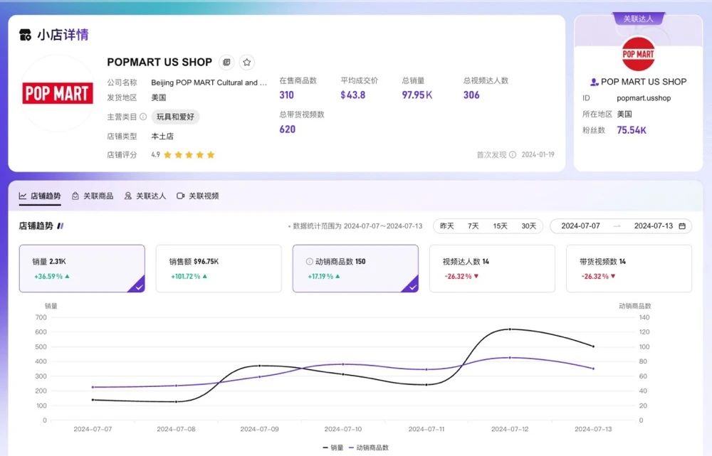Open the end date 2024-07-13 picker
This screenshot has height=456, width=712.
point(653,226)
